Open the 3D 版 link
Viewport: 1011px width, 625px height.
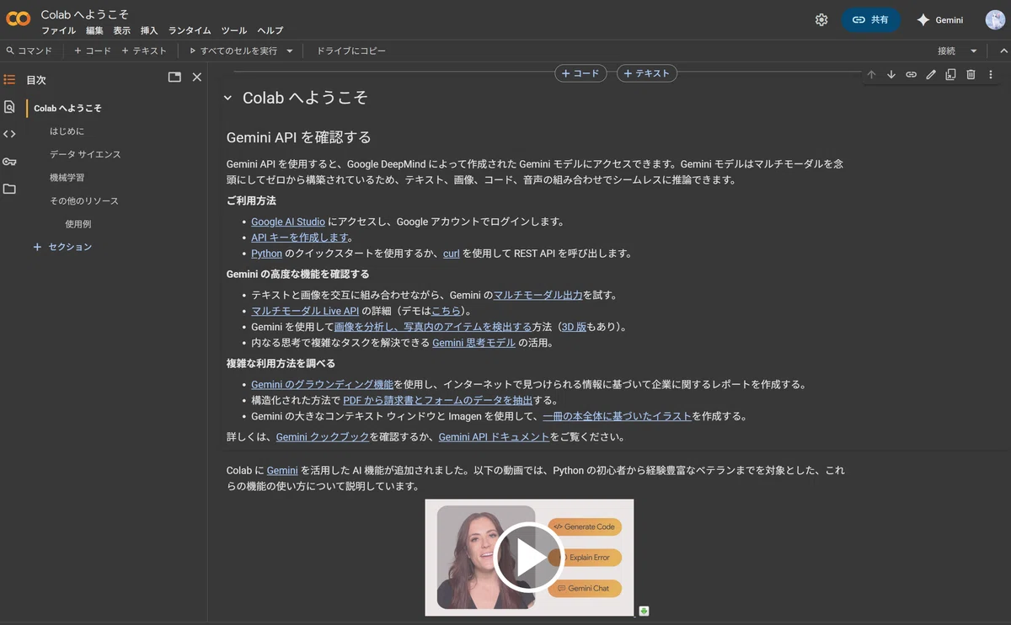coord(574,327)
